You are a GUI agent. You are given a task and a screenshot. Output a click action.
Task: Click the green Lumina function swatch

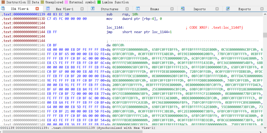pos(99,2)
